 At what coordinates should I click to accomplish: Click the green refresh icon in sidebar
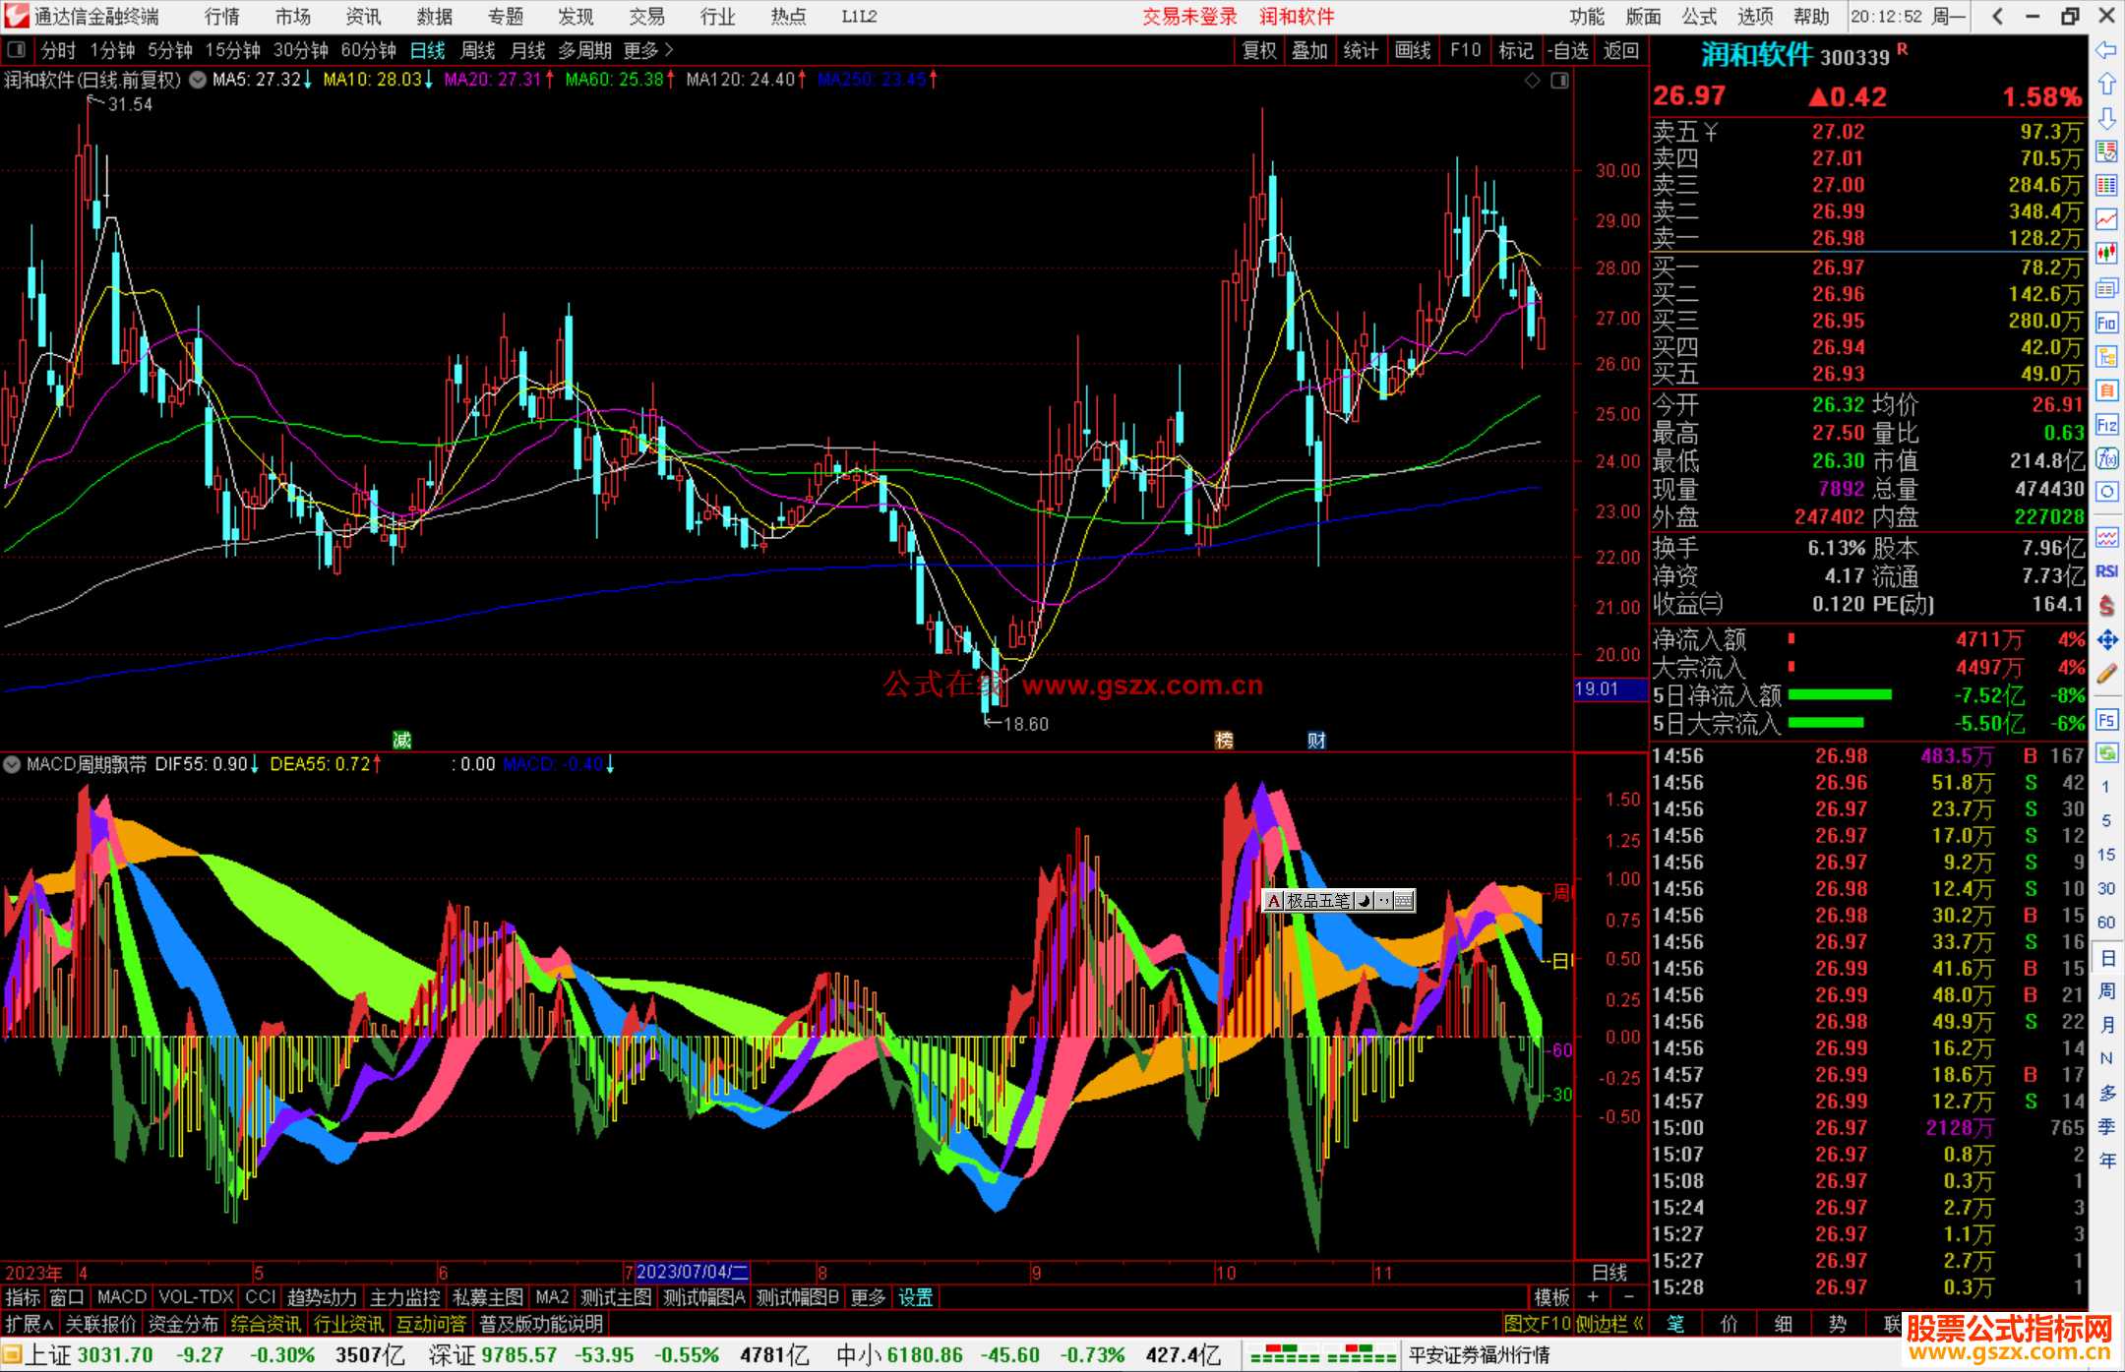click(2106, 753)
